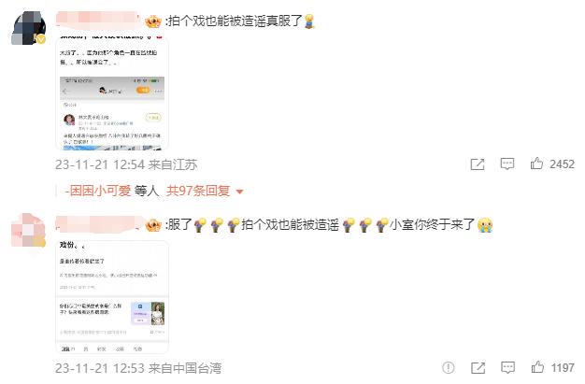Share the second comment from 中国台湾
The image size is (585, 384).
pos(478,368)
